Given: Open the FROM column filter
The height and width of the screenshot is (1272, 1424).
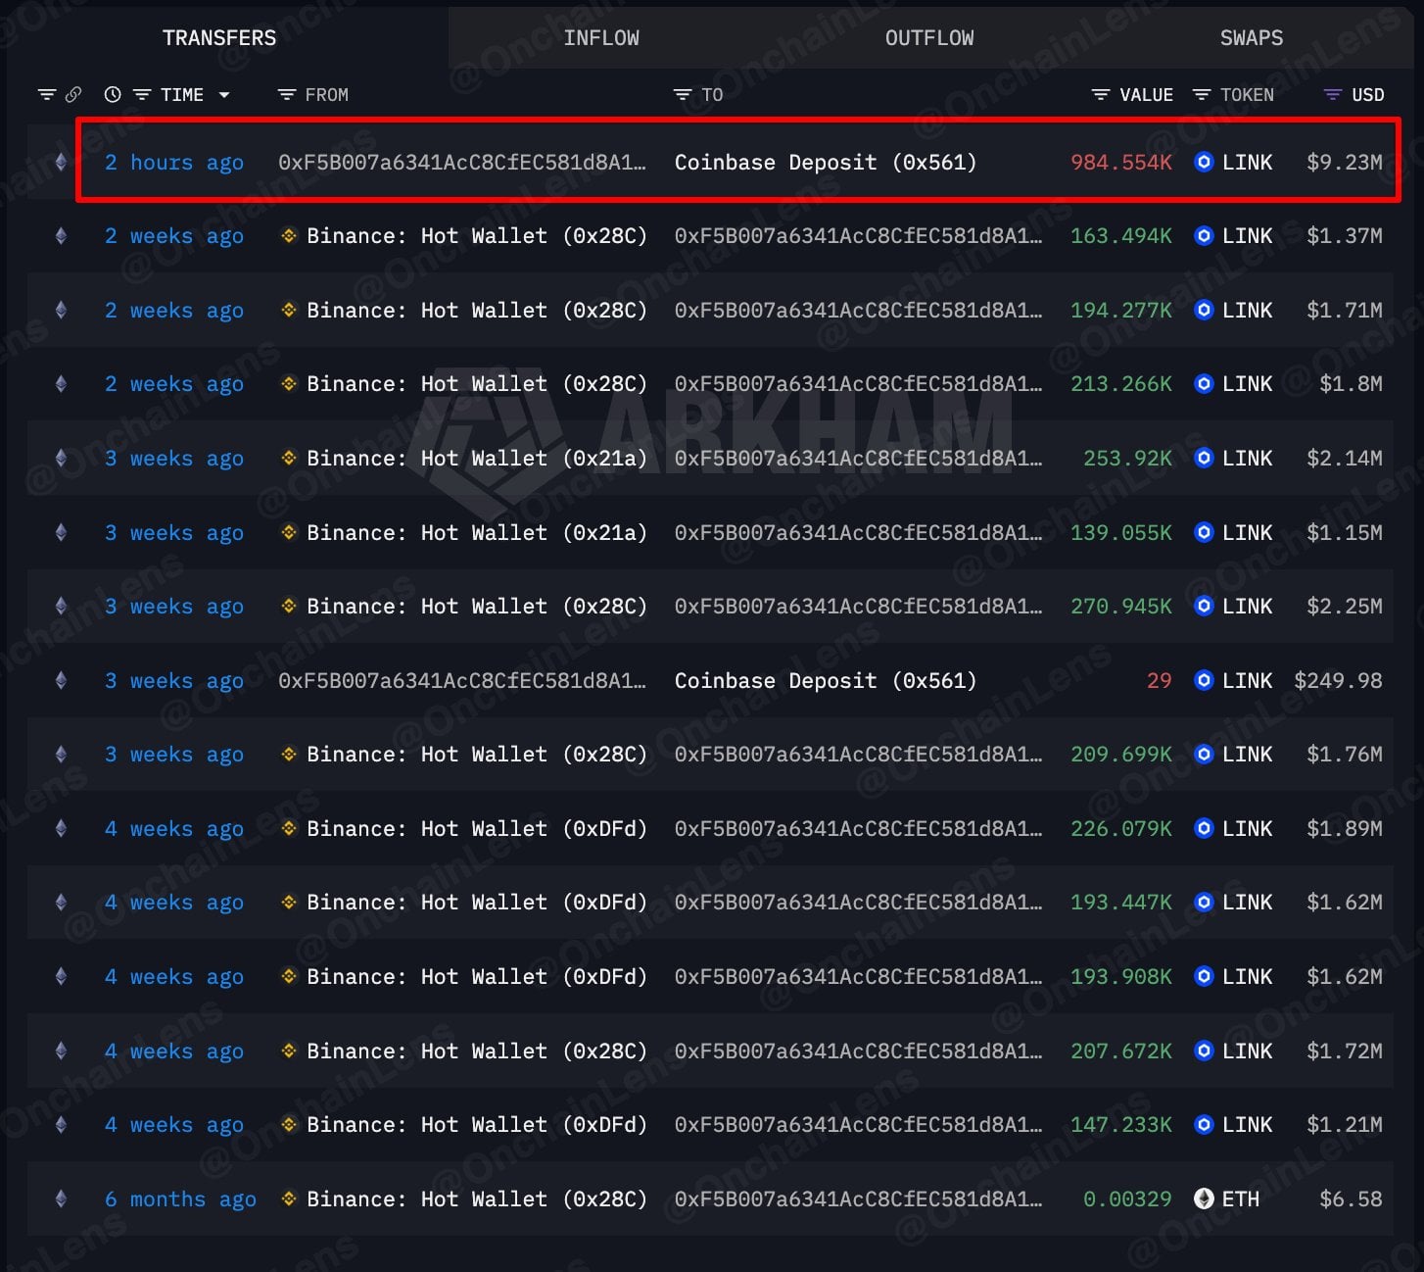Looking at the screenshot, I should point(286,95).
